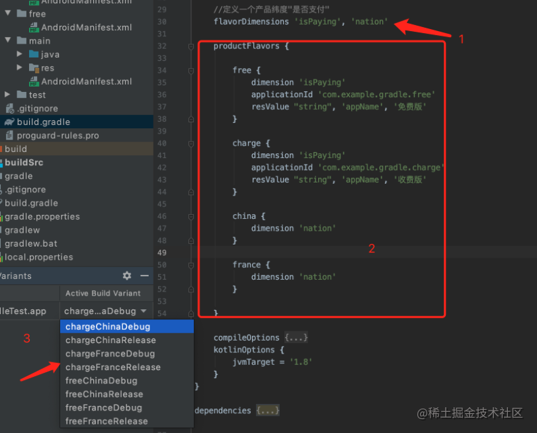Expand the res folder arrow
Screen dimensions: 537x433
(x=20, y=67)
